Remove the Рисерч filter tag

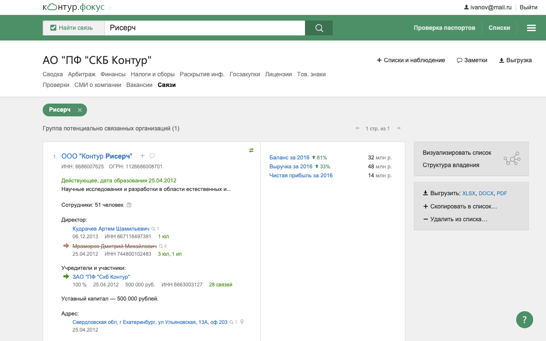pos(80,110)
